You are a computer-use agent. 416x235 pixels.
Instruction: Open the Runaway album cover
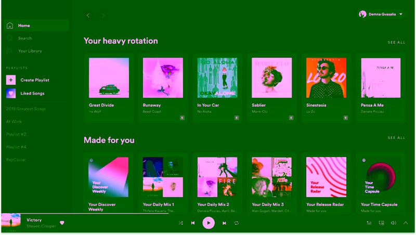(163, 77)
